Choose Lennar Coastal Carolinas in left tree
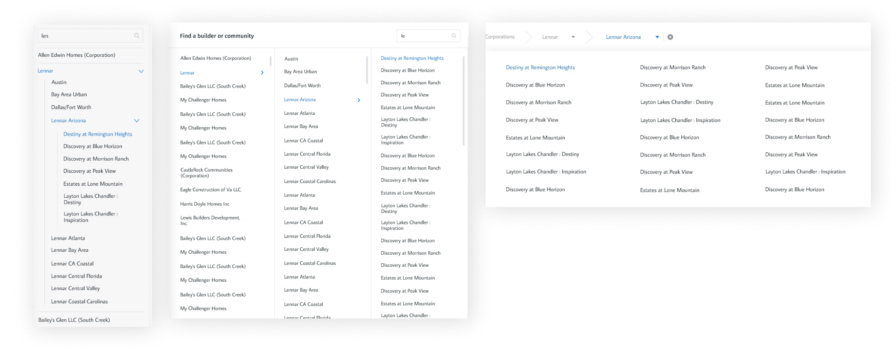Image resolution: width=891 pixels, height=354 pixels. pos(79,301)
